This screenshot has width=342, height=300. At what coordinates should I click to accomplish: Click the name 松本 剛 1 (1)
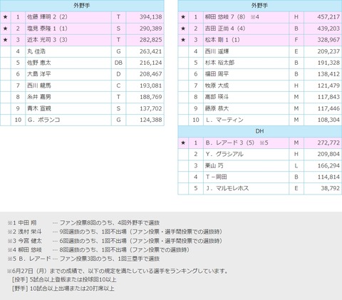(222, 40)
